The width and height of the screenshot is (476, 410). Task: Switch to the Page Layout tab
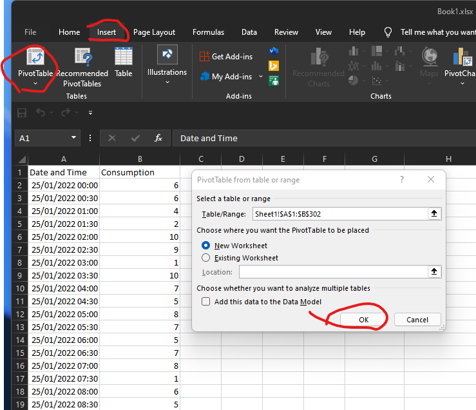(x=154, y=32)
